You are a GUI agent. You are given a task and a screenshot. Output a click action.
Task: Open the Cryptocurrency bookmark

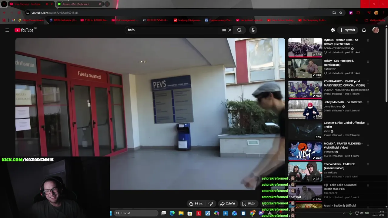point(218,20)
